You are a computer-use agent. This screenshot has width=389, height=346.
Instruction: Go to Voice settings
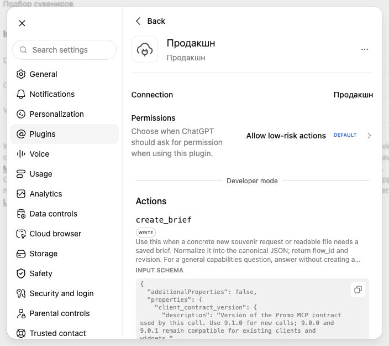click(64, 154)
